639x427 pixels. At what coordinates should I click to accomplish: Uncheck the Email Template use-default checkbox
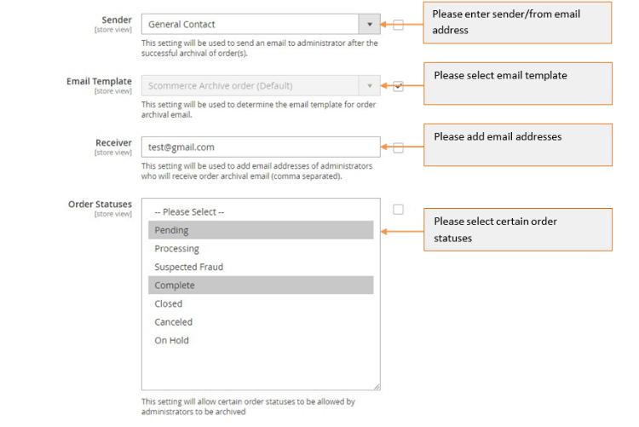pyautogui.click(x=398, y=86)
